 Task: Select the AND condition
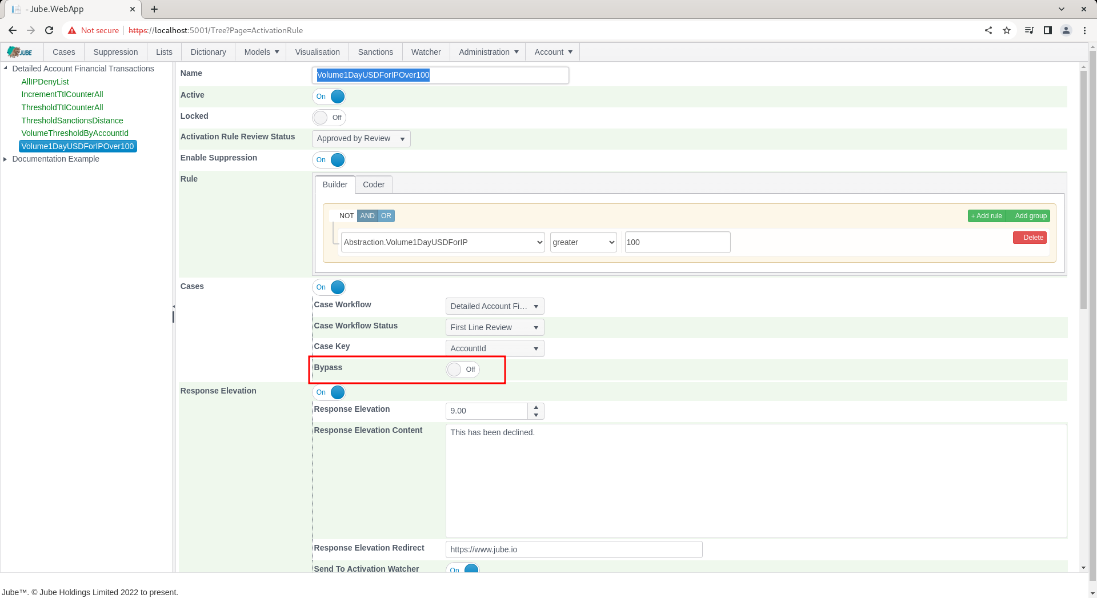click(367, 216)
